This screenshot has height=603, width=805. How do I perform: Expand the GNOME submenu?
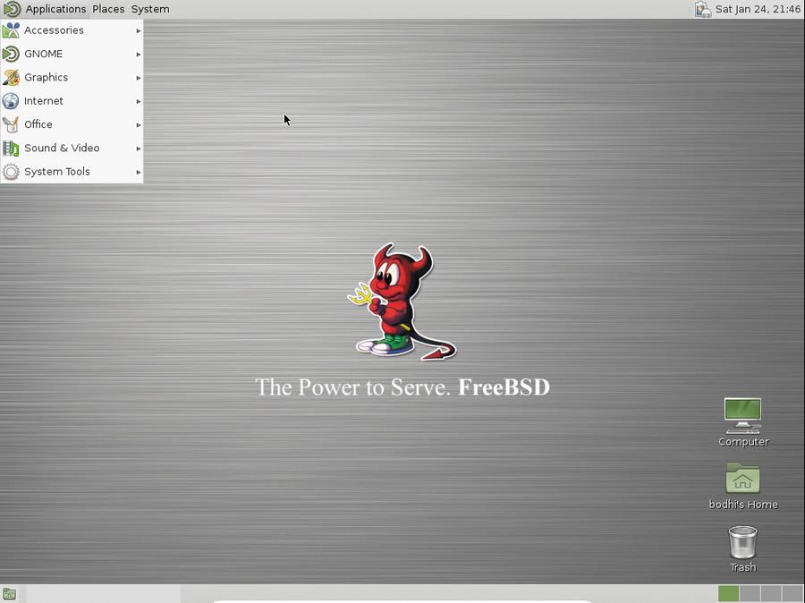[x=72, y=54]
